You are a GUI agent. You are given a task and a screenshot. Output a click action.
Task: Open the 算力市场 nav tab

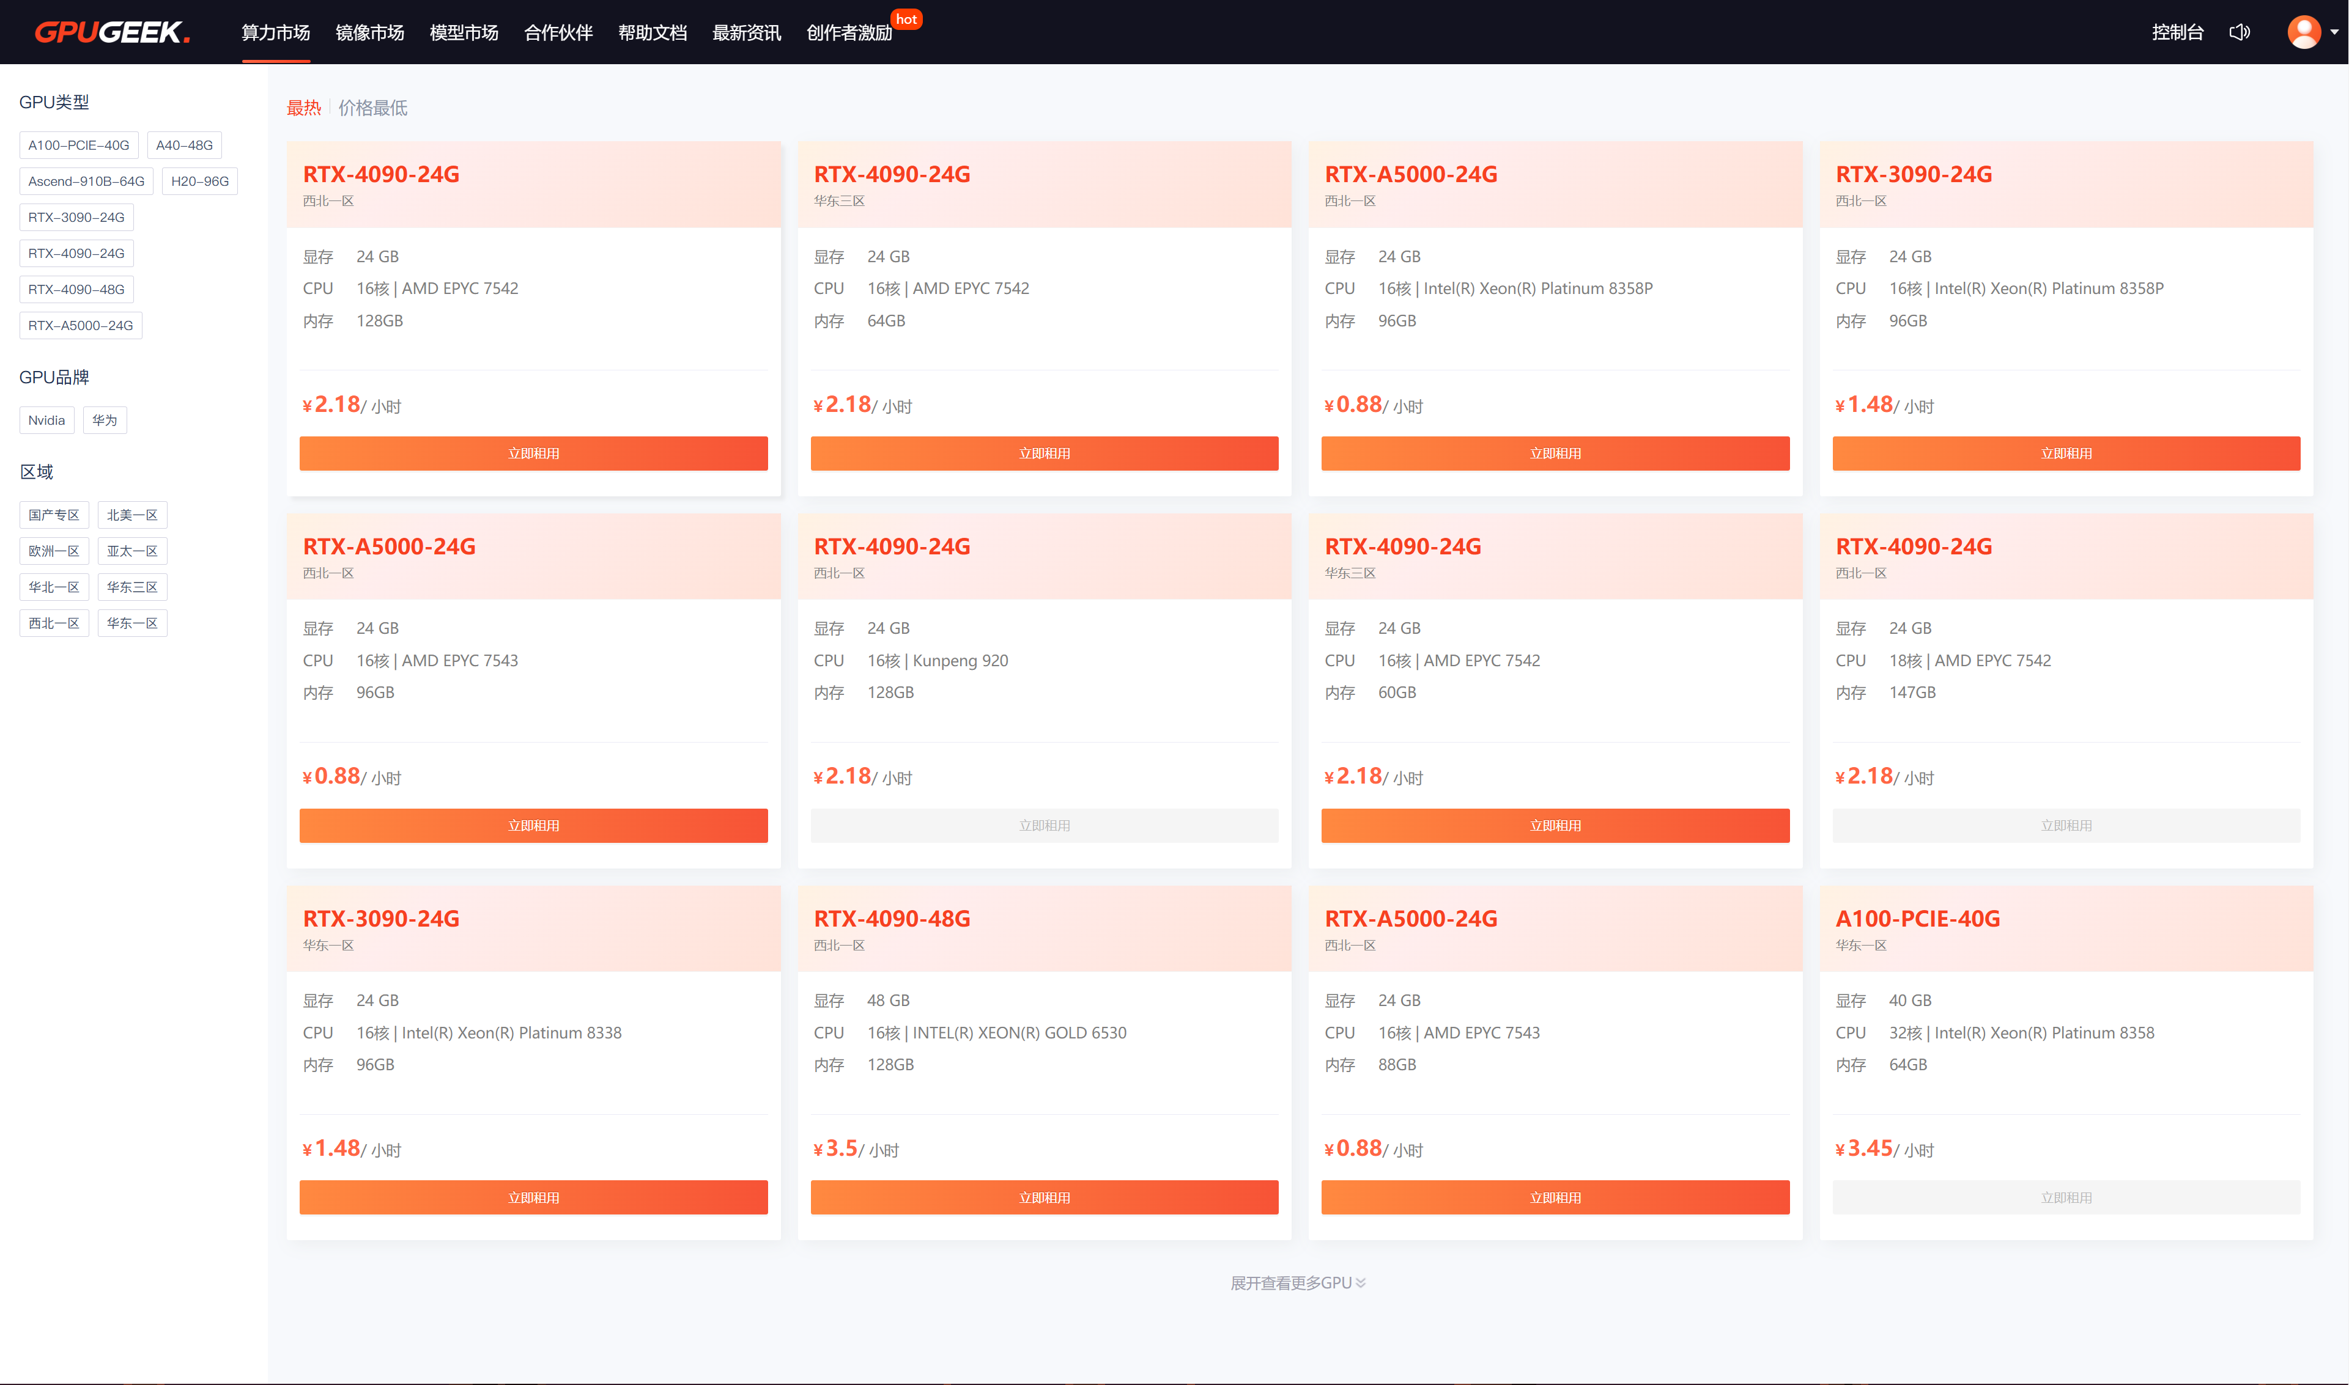point(275,32)
